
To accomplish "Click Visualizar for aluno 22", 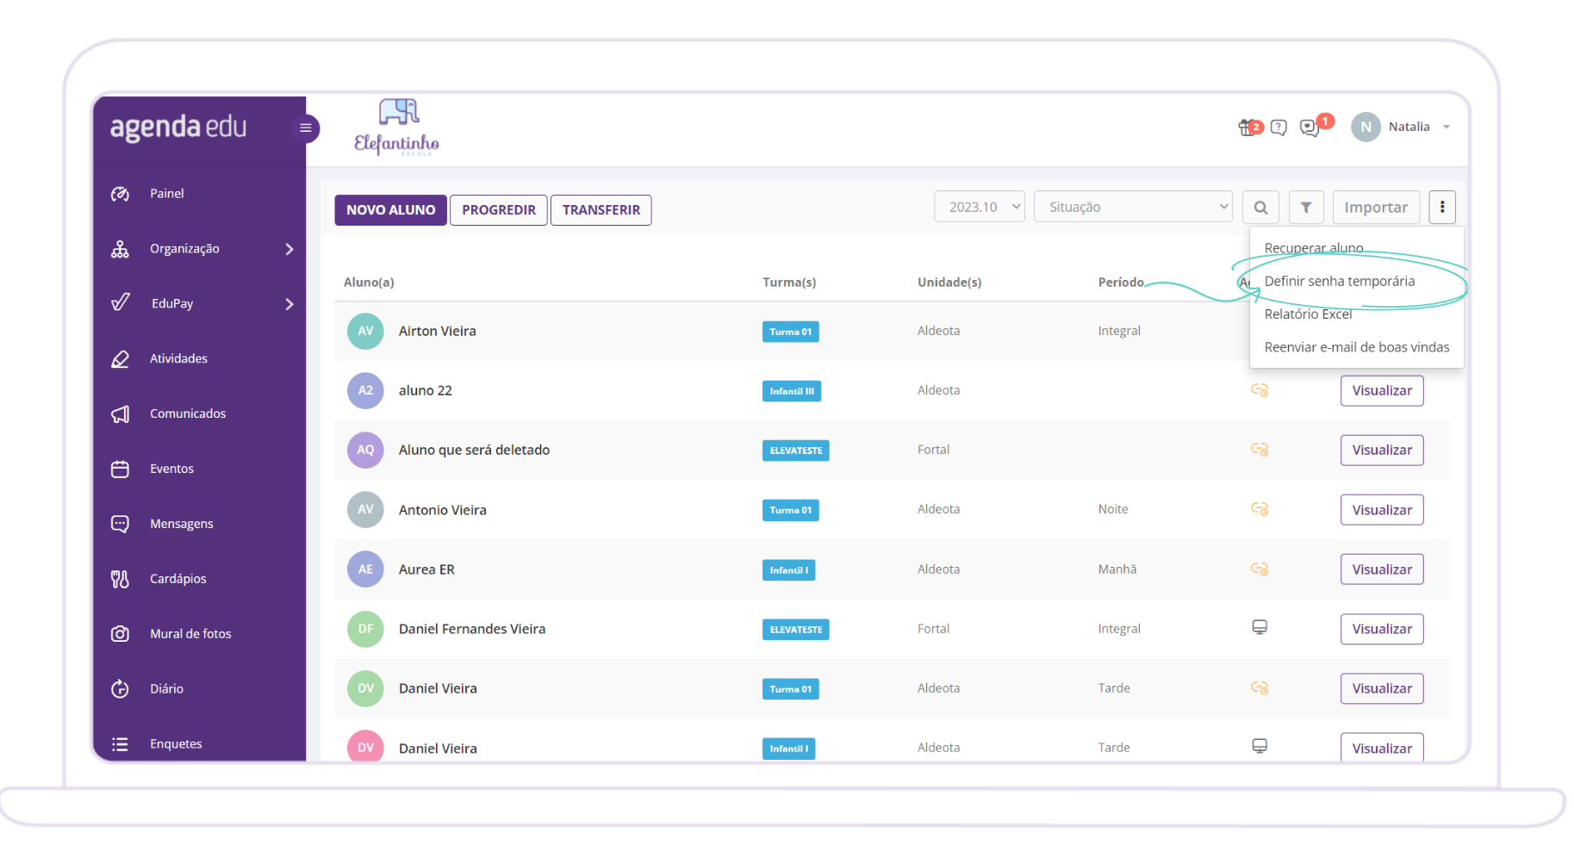I will 1382,391.
